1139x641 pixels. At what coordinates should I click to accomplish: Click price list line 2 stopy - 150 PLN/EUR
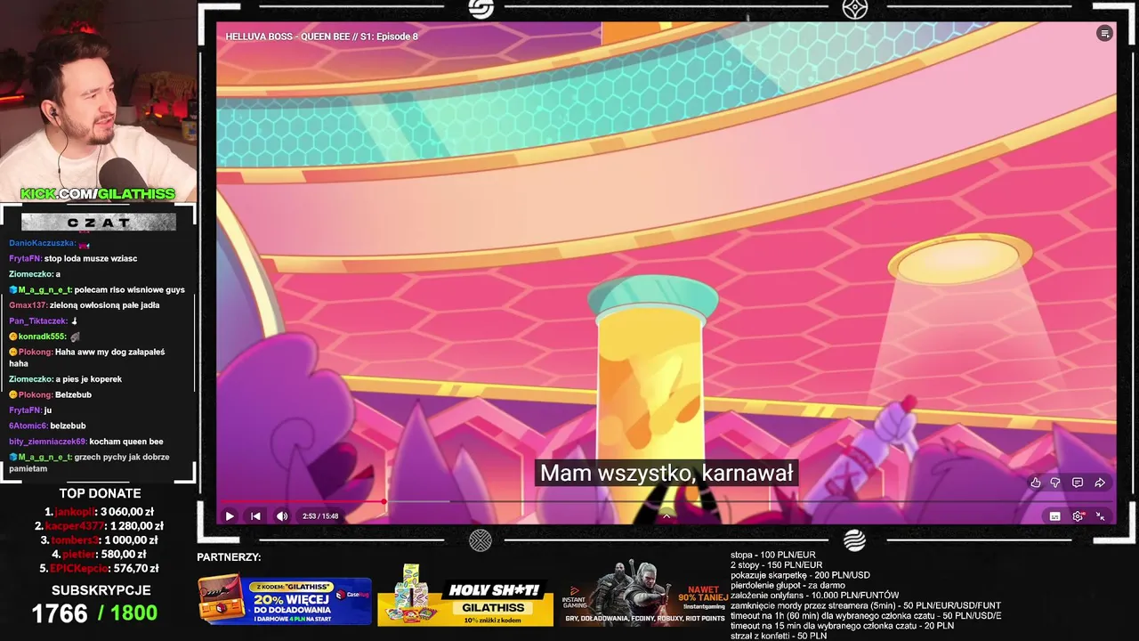[777, 565]
